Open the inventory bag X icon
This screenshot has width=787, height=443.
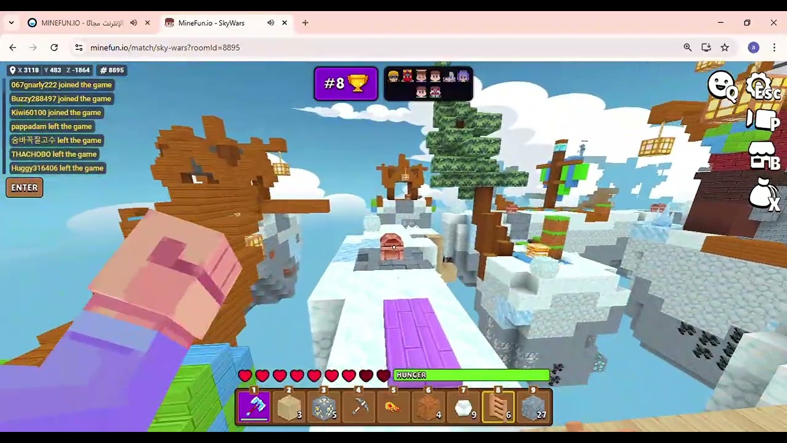click(x=764, y=195)
